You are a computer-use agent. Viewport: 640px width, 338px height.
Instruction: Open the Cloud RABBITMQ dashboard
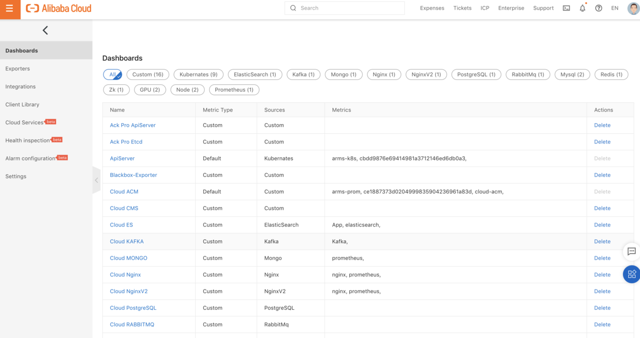[x=132, y=324]
